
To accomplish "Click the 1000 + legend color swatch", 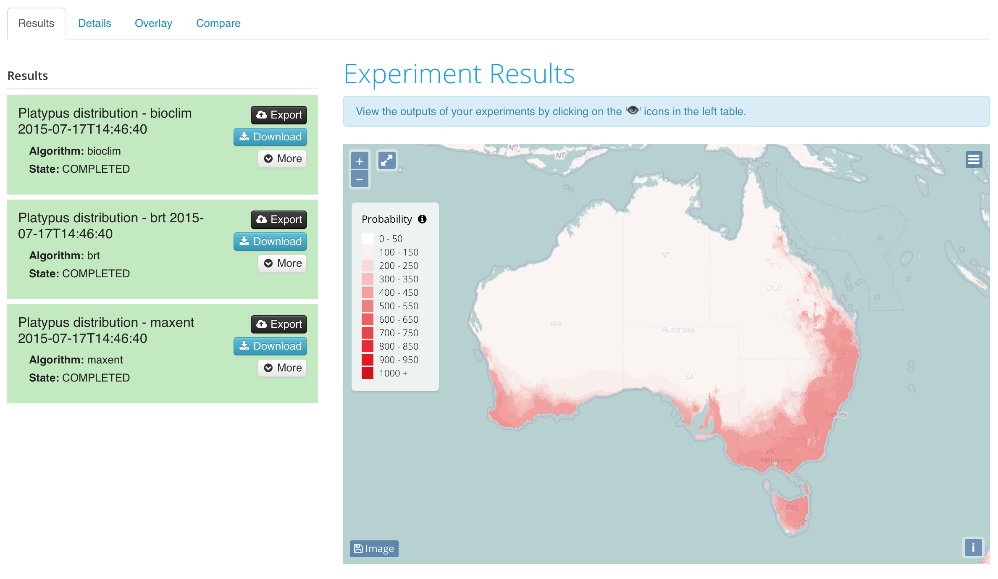I will pos(368,373).
